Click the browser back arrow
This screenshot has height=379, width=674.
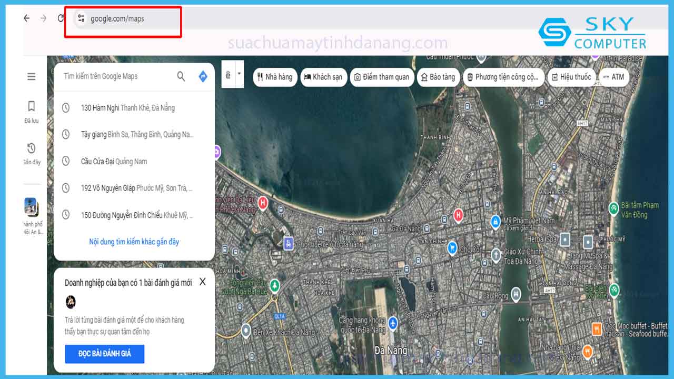point(26,18)
